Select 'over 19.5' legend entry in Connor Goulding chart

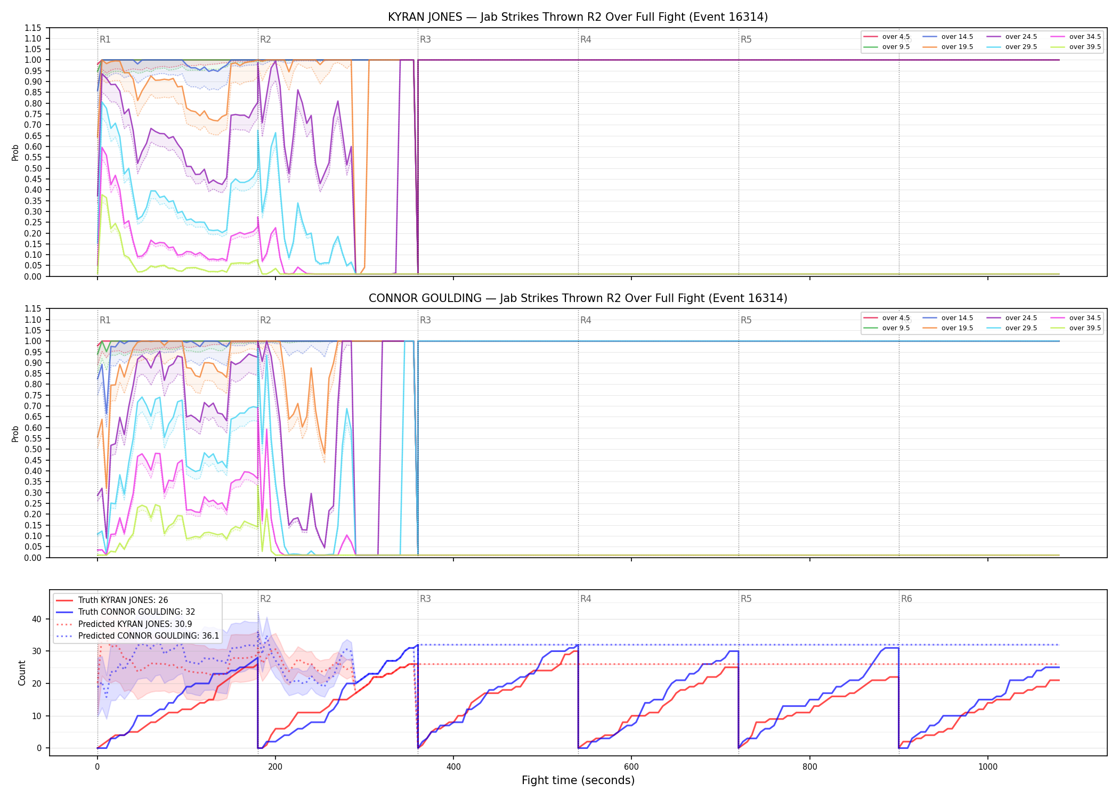(x=948, y=328)
